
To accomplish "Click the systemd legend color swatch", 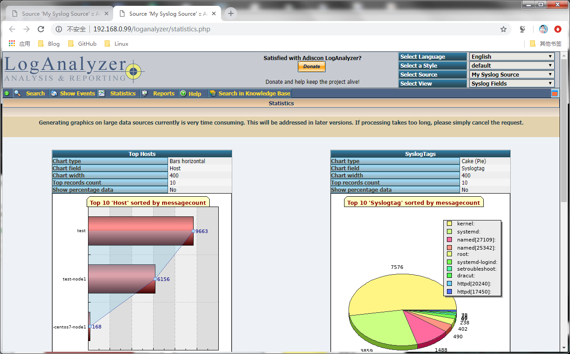I will [x=449, y=232].
